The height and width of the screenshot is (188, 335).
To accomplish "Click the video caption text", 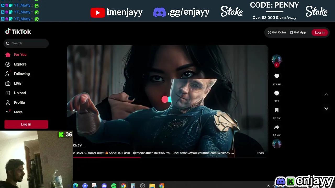I will 153,153.
